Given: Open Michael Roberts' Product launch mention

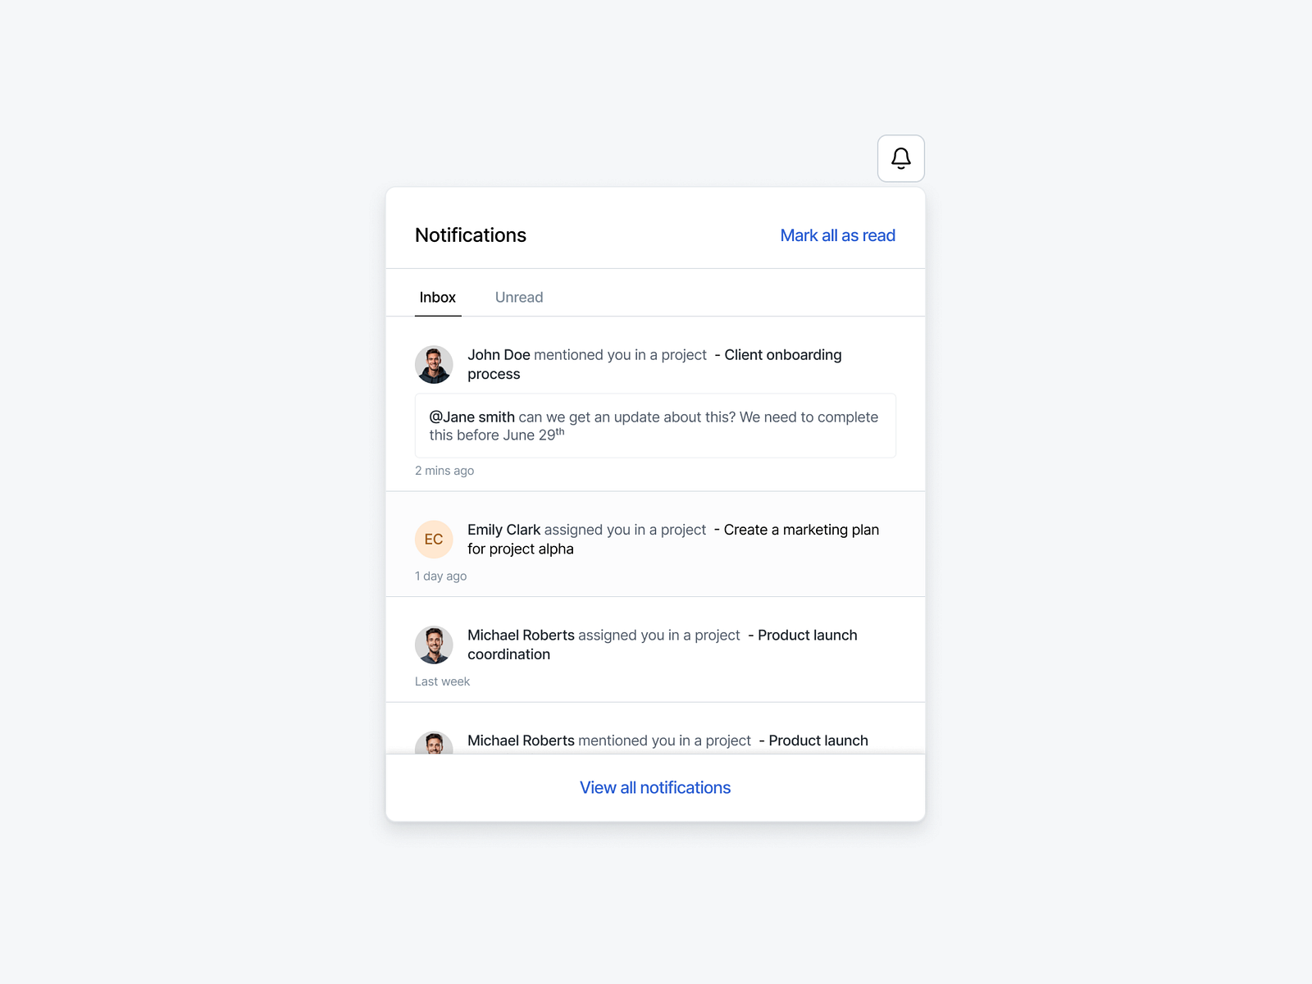Looking at the screenshot, I should (x=818, y=740).
